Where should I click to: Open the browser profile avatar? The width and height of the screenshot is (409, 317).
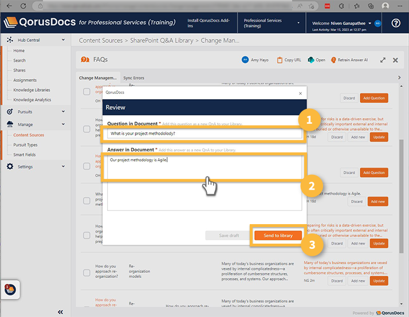[x=385, y=6]
